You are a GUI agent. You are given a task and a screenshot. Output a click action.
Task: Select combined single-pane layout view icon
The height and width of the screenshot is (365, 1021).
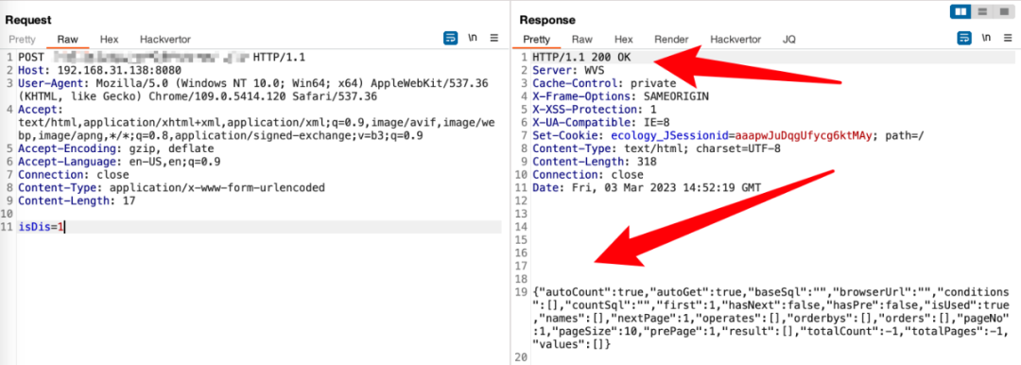(1003, 11)
